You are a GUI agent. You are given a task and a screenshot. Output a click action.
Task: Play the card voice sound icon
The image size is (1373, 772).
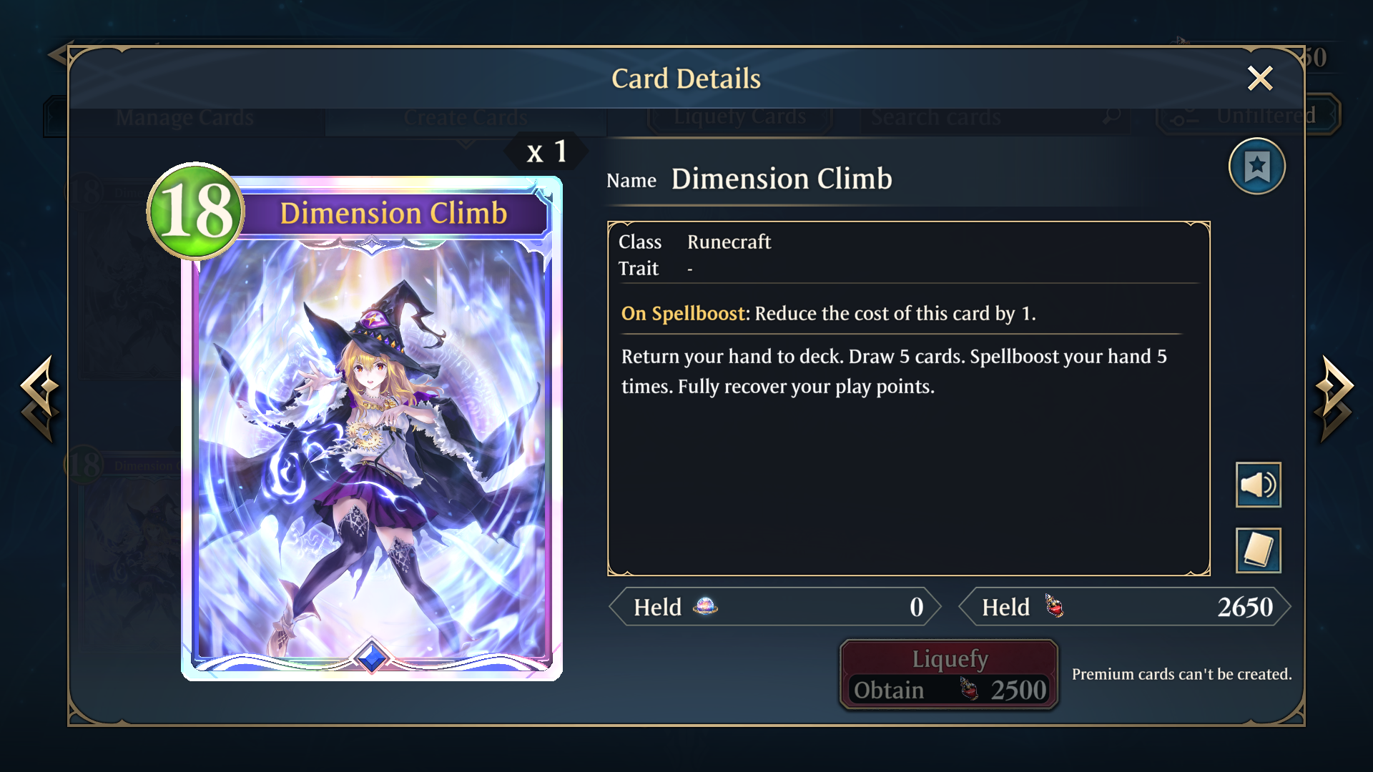coord(1258,485)
